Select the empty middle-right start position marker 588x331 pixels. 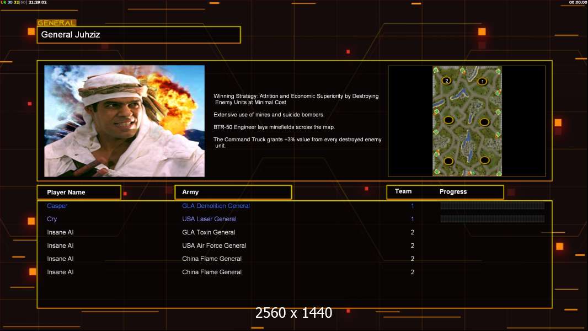484,122
